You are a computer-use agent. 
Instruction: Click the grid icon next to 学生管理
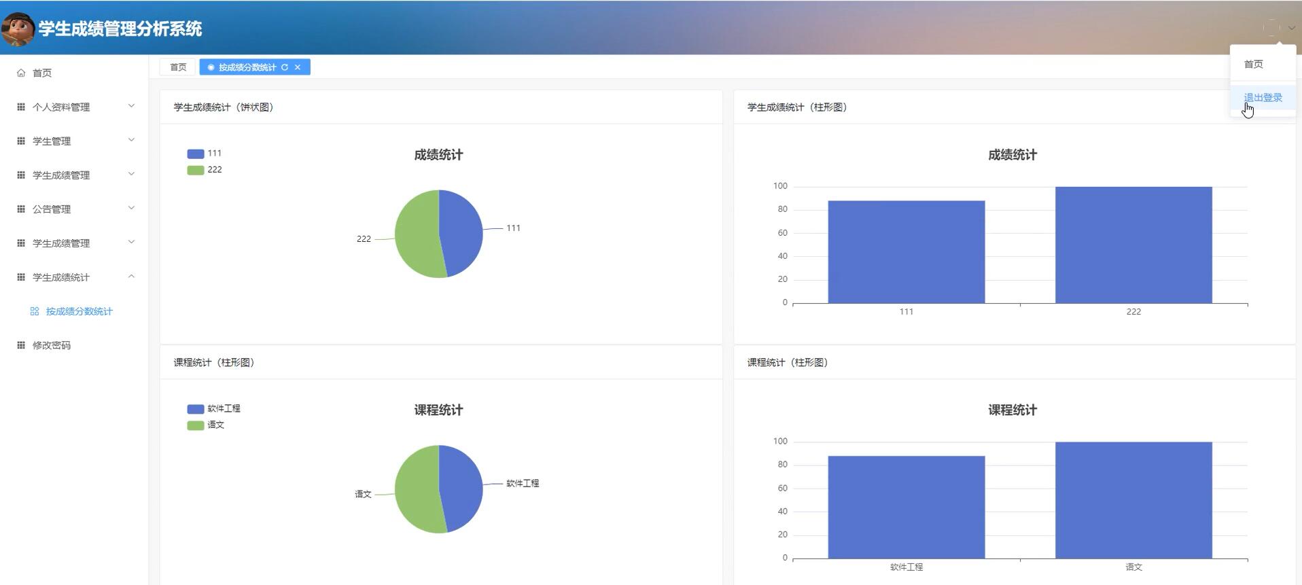click(21, 141)
